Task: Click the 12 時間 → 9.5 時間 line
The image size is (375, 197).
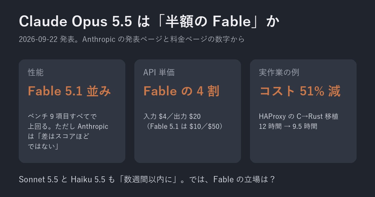Action: [x=288, y=126]
